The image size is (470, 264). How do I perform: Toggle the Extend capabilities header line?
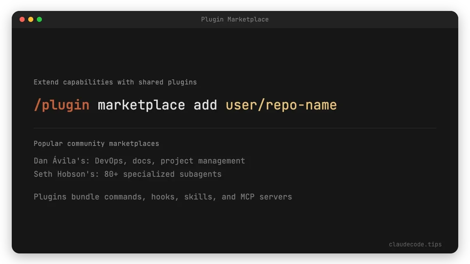pos(115,82)
